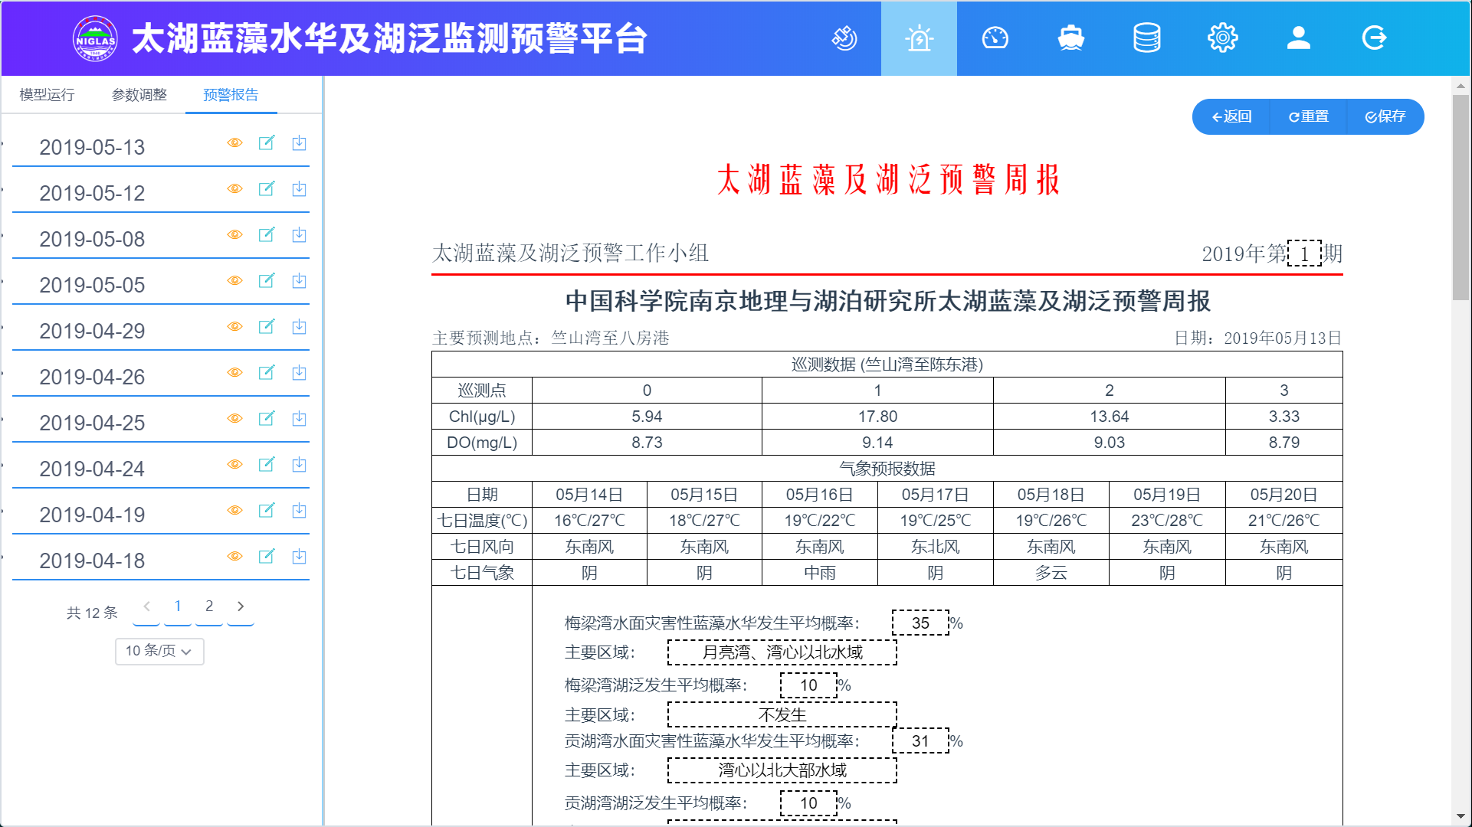
Task: Edit the 2019-04-19 report
Action: pos(267,511)
